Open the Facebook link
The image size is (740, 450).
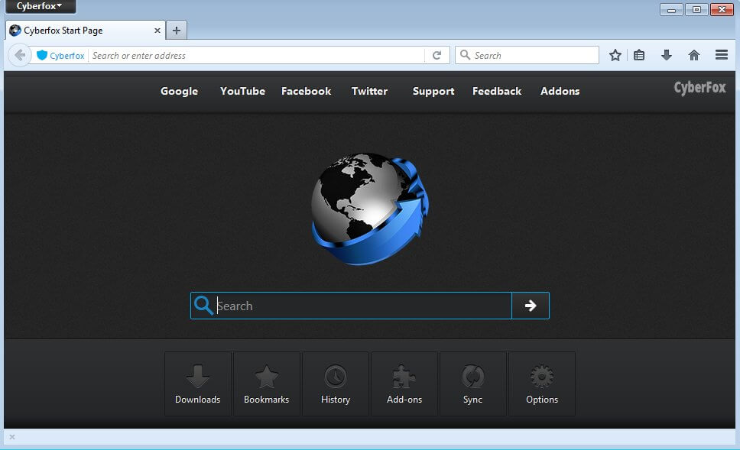click(307, 91)
